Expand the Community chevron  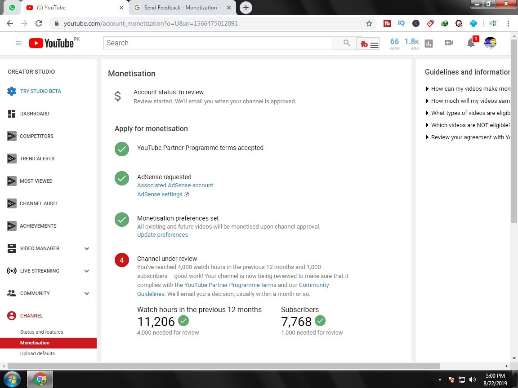pyautogui.click(x=86, y=293)
